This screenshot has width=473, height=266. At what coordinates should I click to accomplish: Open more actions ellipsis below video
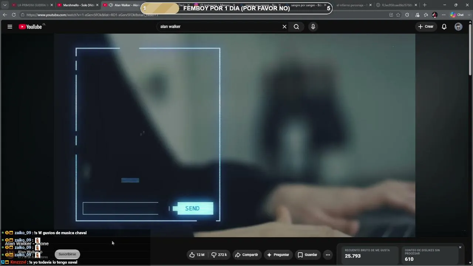(x=328, y=255)
